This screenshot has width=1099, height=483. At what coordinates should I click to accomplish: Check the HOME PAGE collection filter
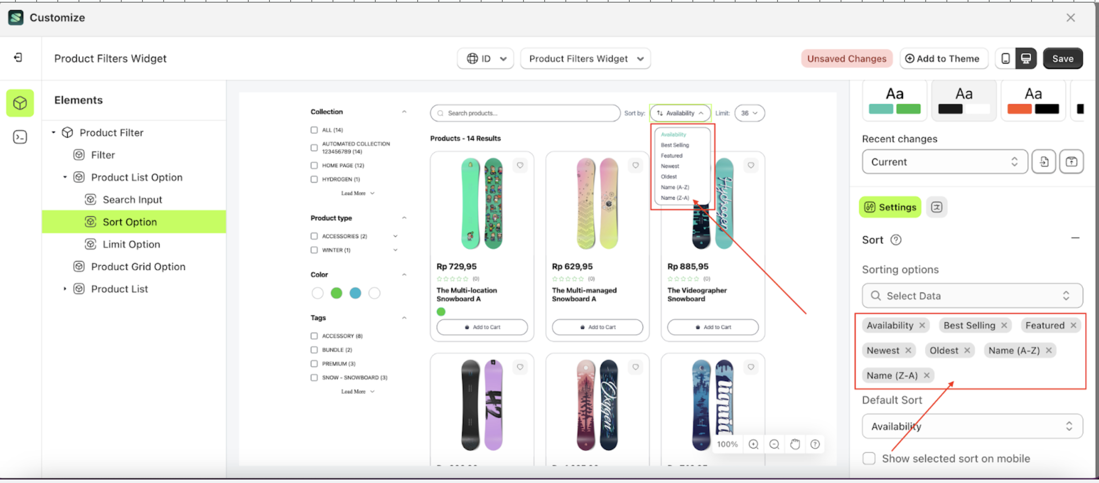click(314, 165)
